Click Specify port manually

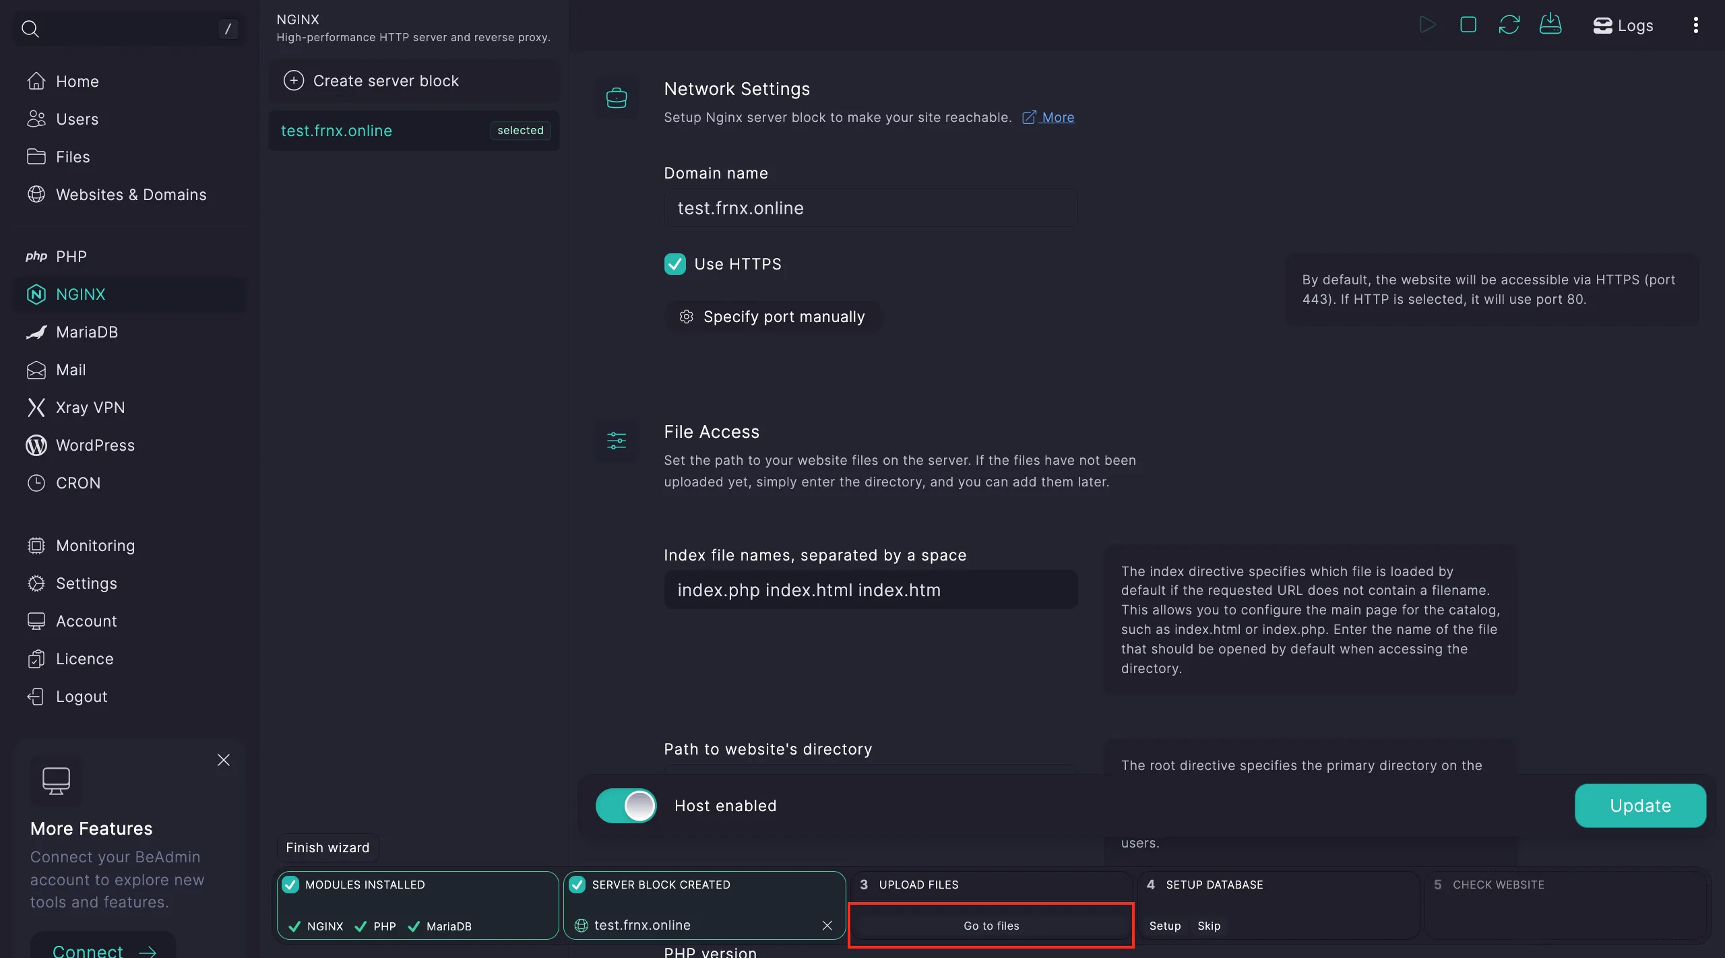tap(772, 317)
